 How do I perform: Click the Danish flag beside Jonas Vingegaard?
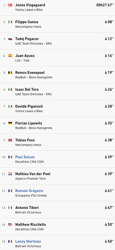click(10, 5)
